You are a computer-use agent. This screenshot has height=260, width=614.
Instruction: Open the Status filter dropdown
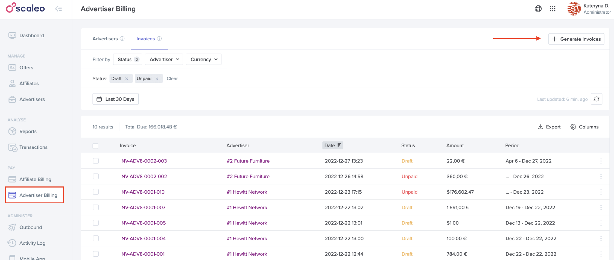coord(128,59)
